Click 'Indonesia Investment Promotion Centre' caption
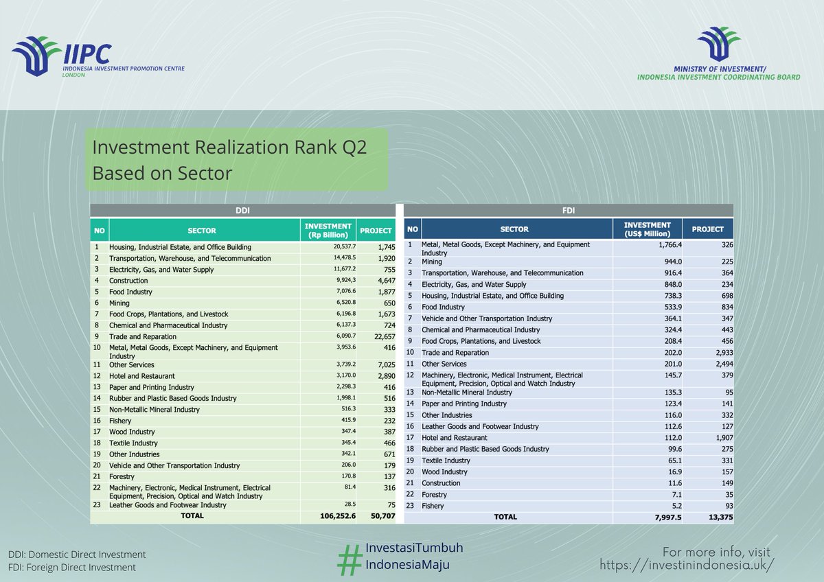 123,69
